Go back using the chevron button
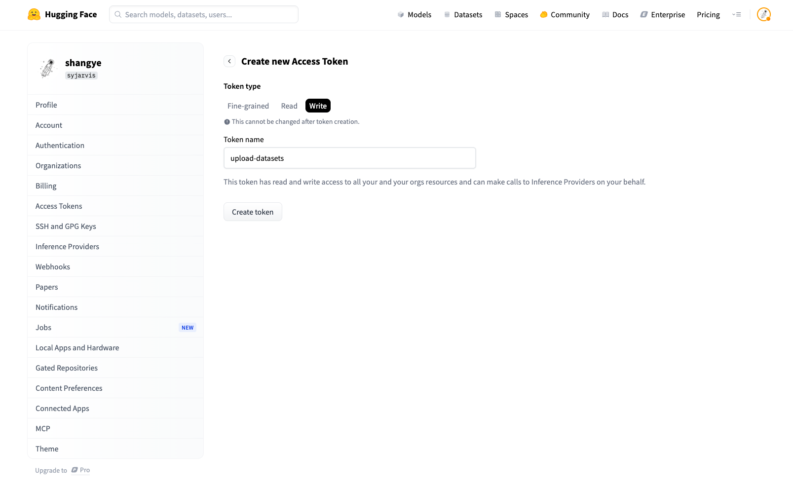 (229, 61)
